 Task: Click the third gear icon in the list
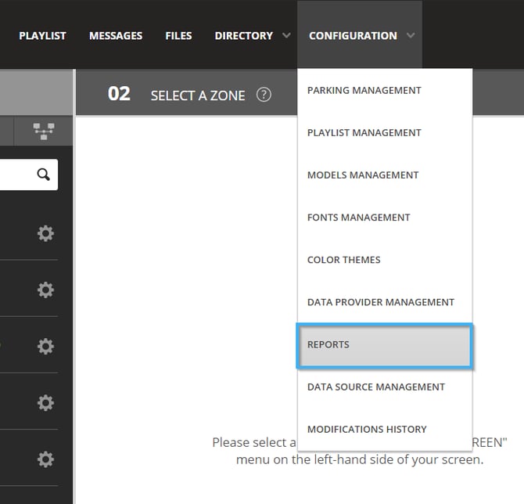(x=46, y=346)
